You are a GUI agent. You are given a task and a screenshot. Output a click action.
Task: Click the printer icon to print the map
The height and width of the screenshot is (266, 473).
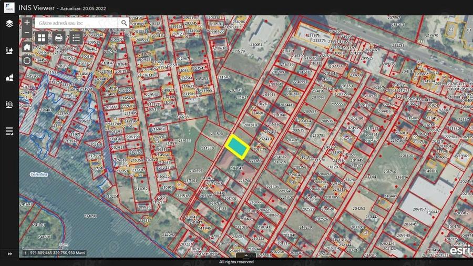tap(59, 38)
